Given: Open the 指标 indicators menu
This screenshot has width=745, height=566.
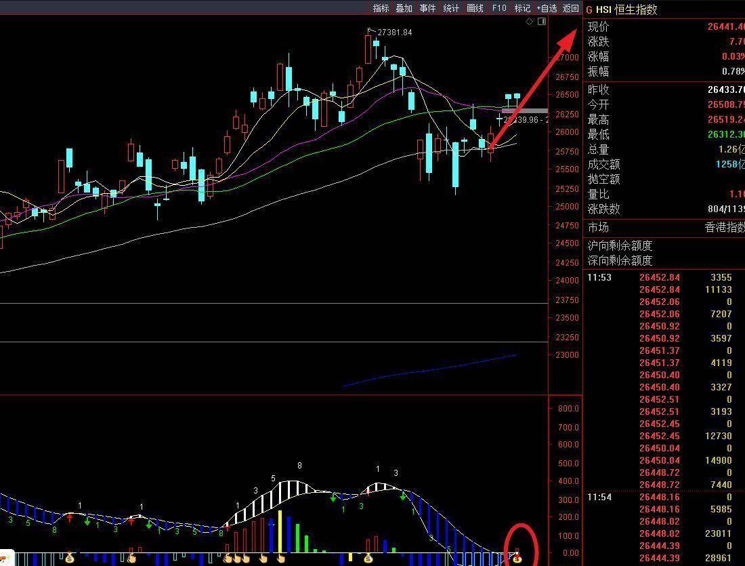Looking at the screenshot, I should click(x=381, y=8).
